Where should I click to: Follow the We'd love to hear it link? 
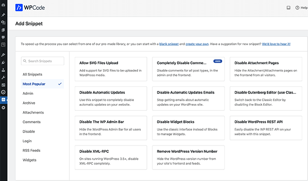click(x=276, y=44)
